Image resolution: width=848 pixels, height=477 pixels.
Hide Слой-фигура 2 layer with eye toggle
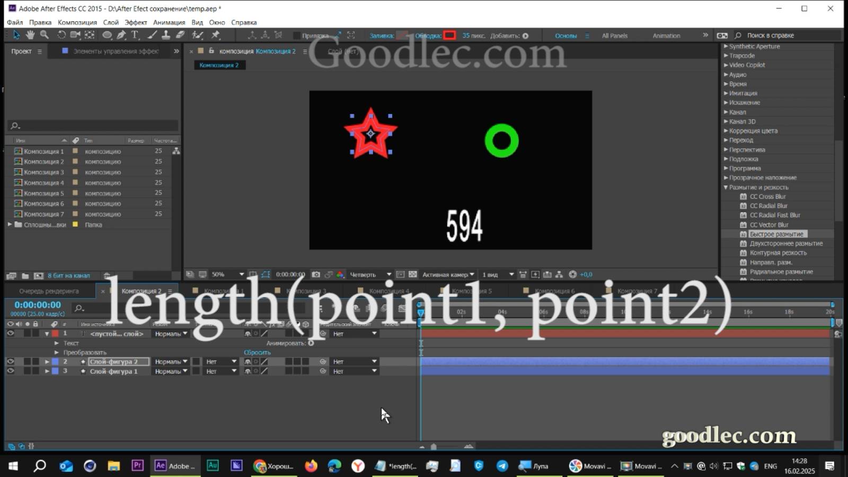coord(10,361)
